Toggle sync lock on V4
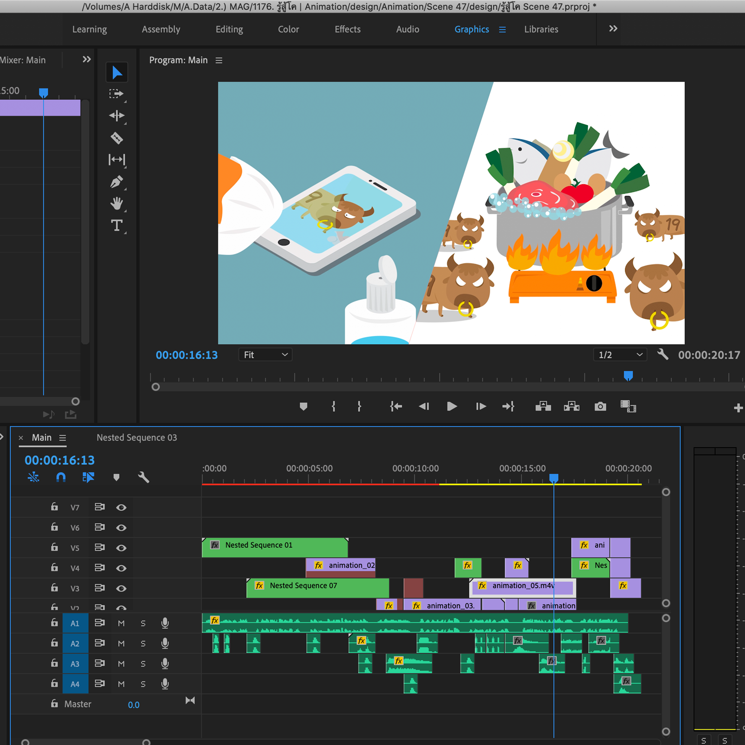The height and width of the screenshot is (745, 745). click(x=99, y=567)
